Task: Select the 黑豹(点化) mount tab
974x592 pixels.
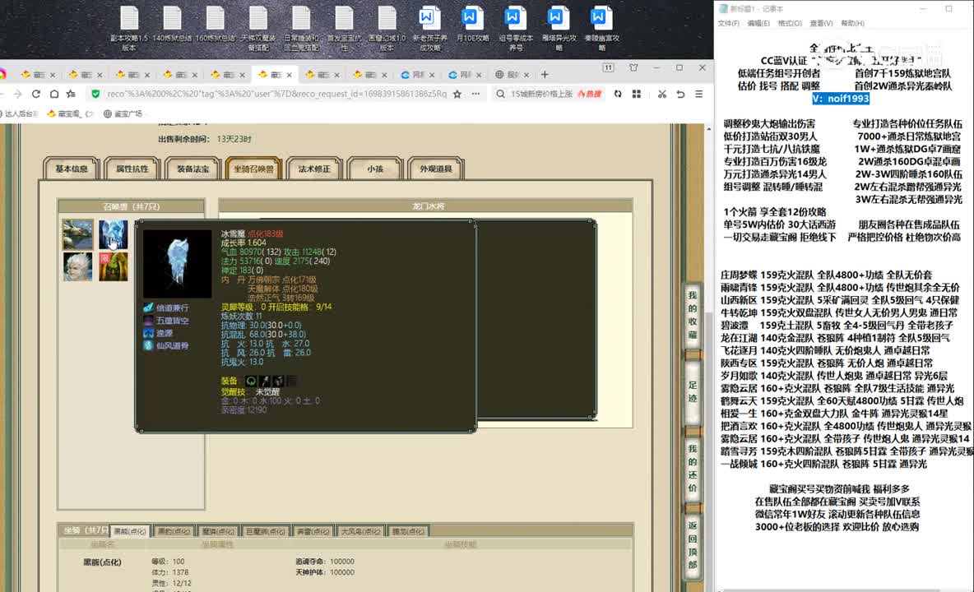Action: [174, 531]
